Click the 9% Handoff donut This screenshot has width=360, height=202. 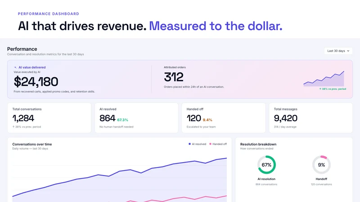[x=321, y=165]
